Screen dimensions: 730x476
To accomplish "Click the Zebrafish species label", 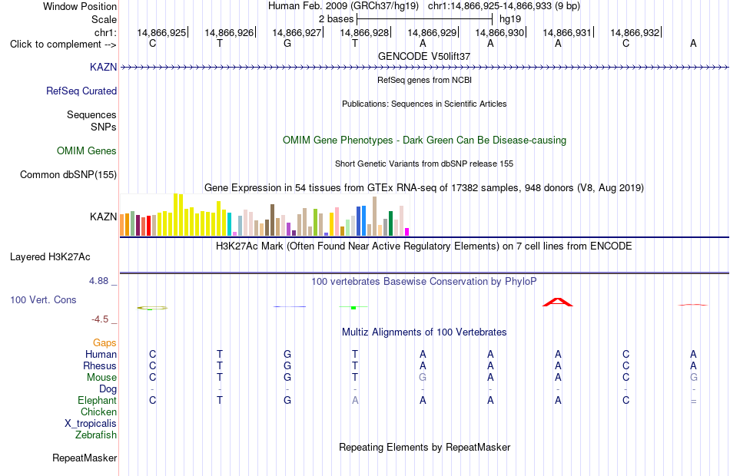I will (x=96, y=435).
